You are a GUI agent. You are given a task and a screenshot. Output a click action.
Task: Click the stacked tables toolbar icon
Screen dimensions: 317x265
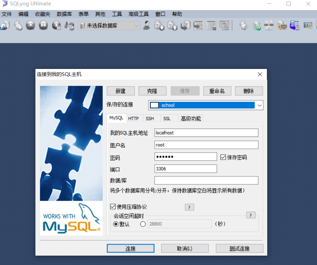click(224, 25)
